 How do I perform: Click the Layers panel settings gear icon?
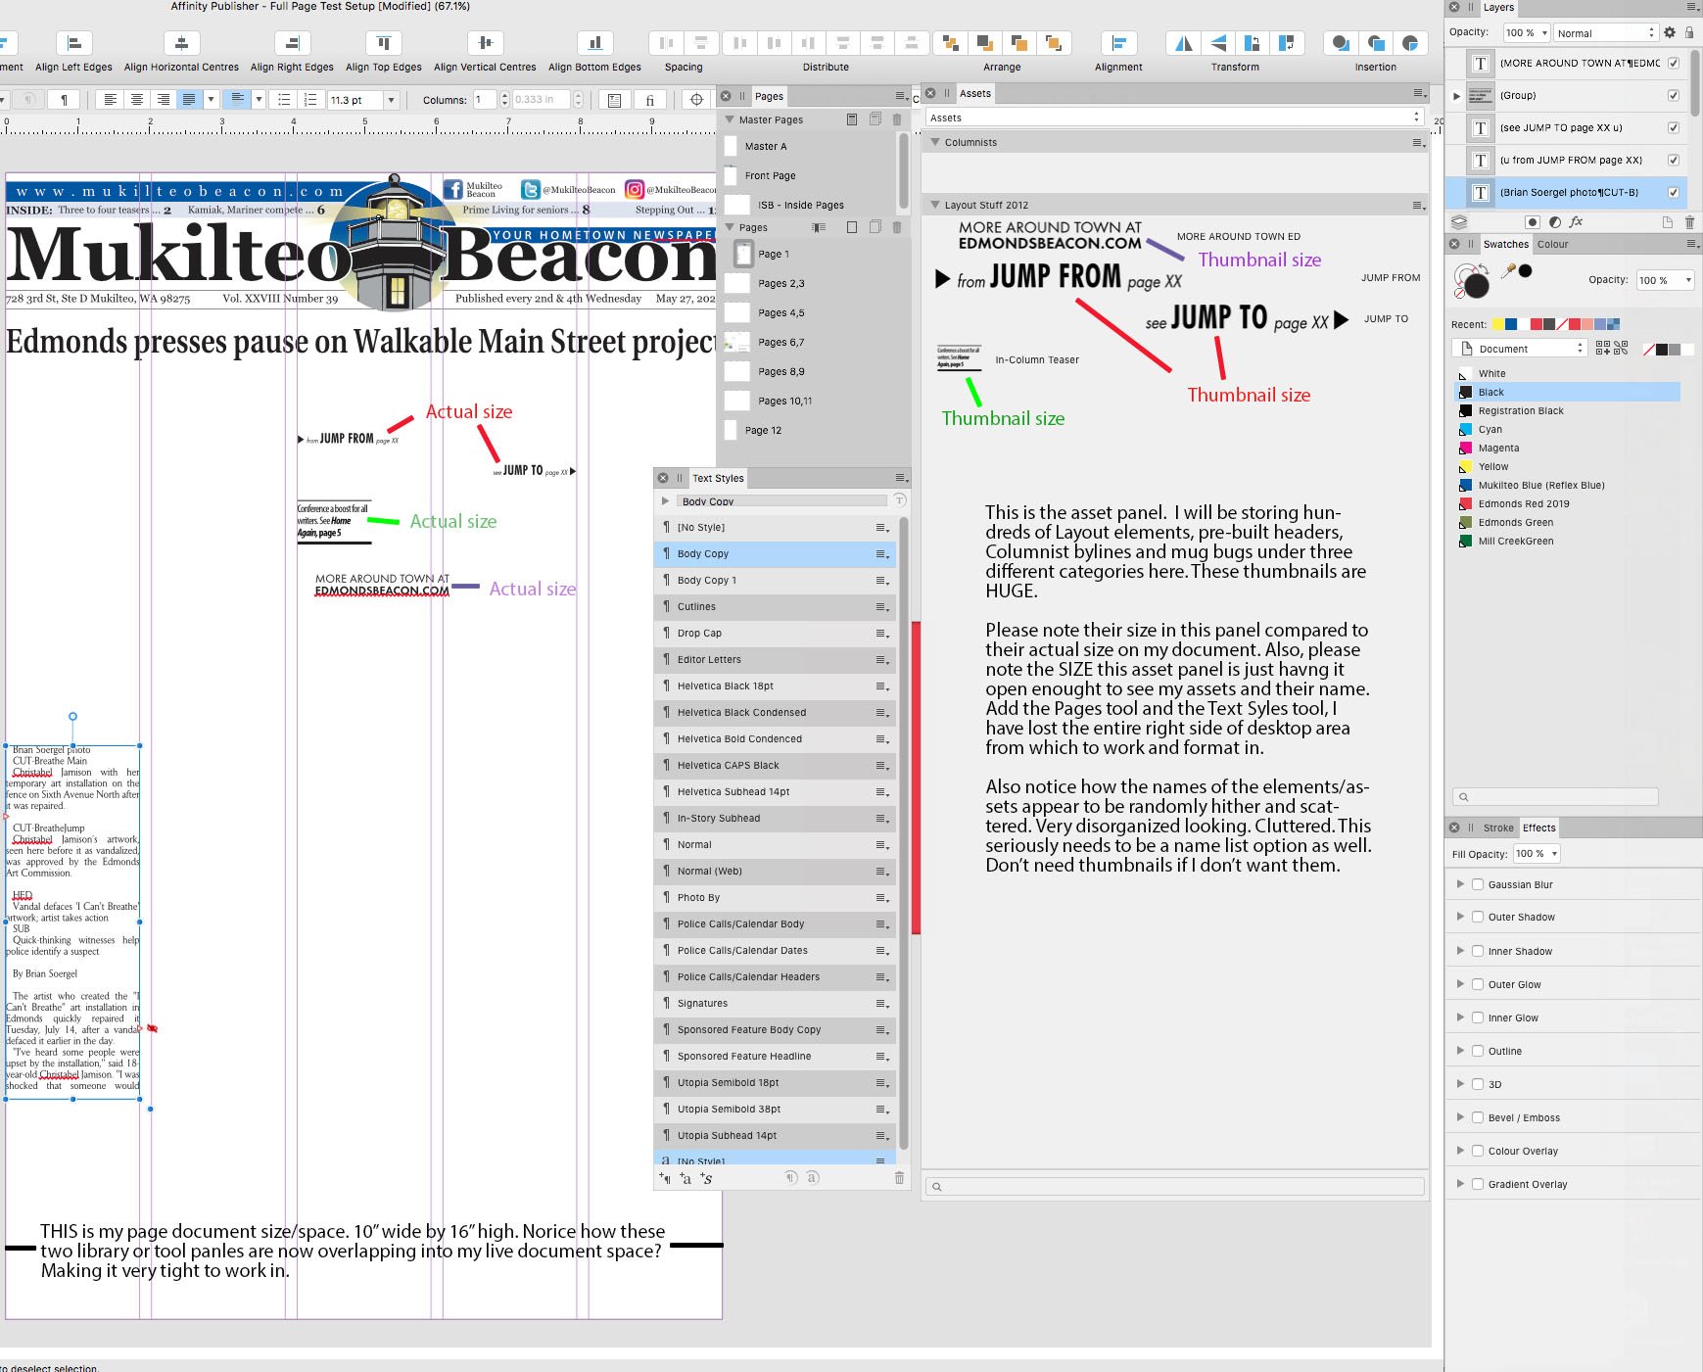tap(1670, 32)
